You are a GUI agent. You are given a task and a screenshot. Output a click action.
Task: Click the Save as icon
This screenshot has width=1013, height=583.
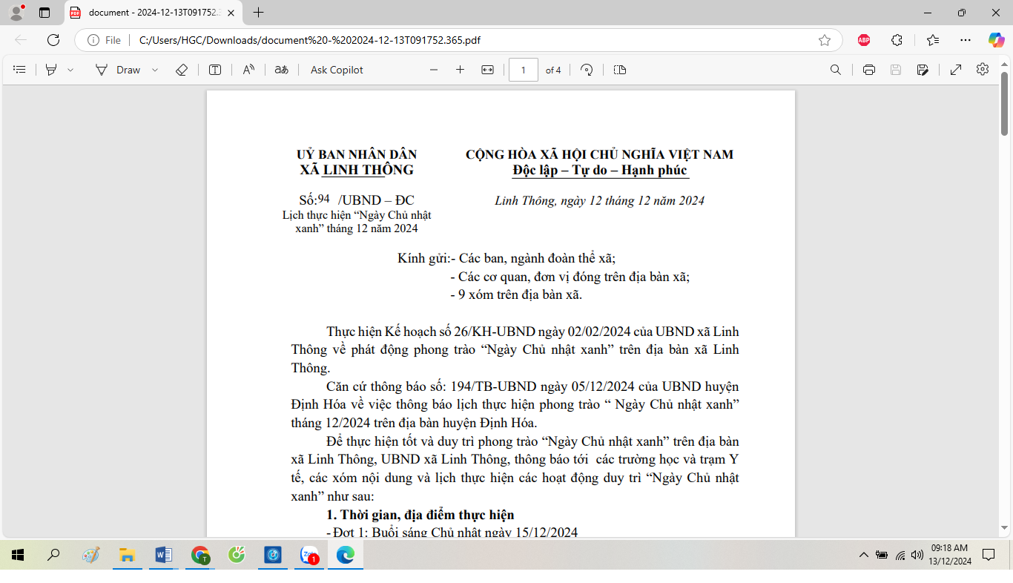(923, 70)
